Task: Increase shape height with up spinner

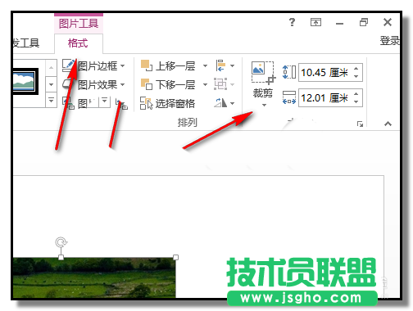Action: pos(356,69)
